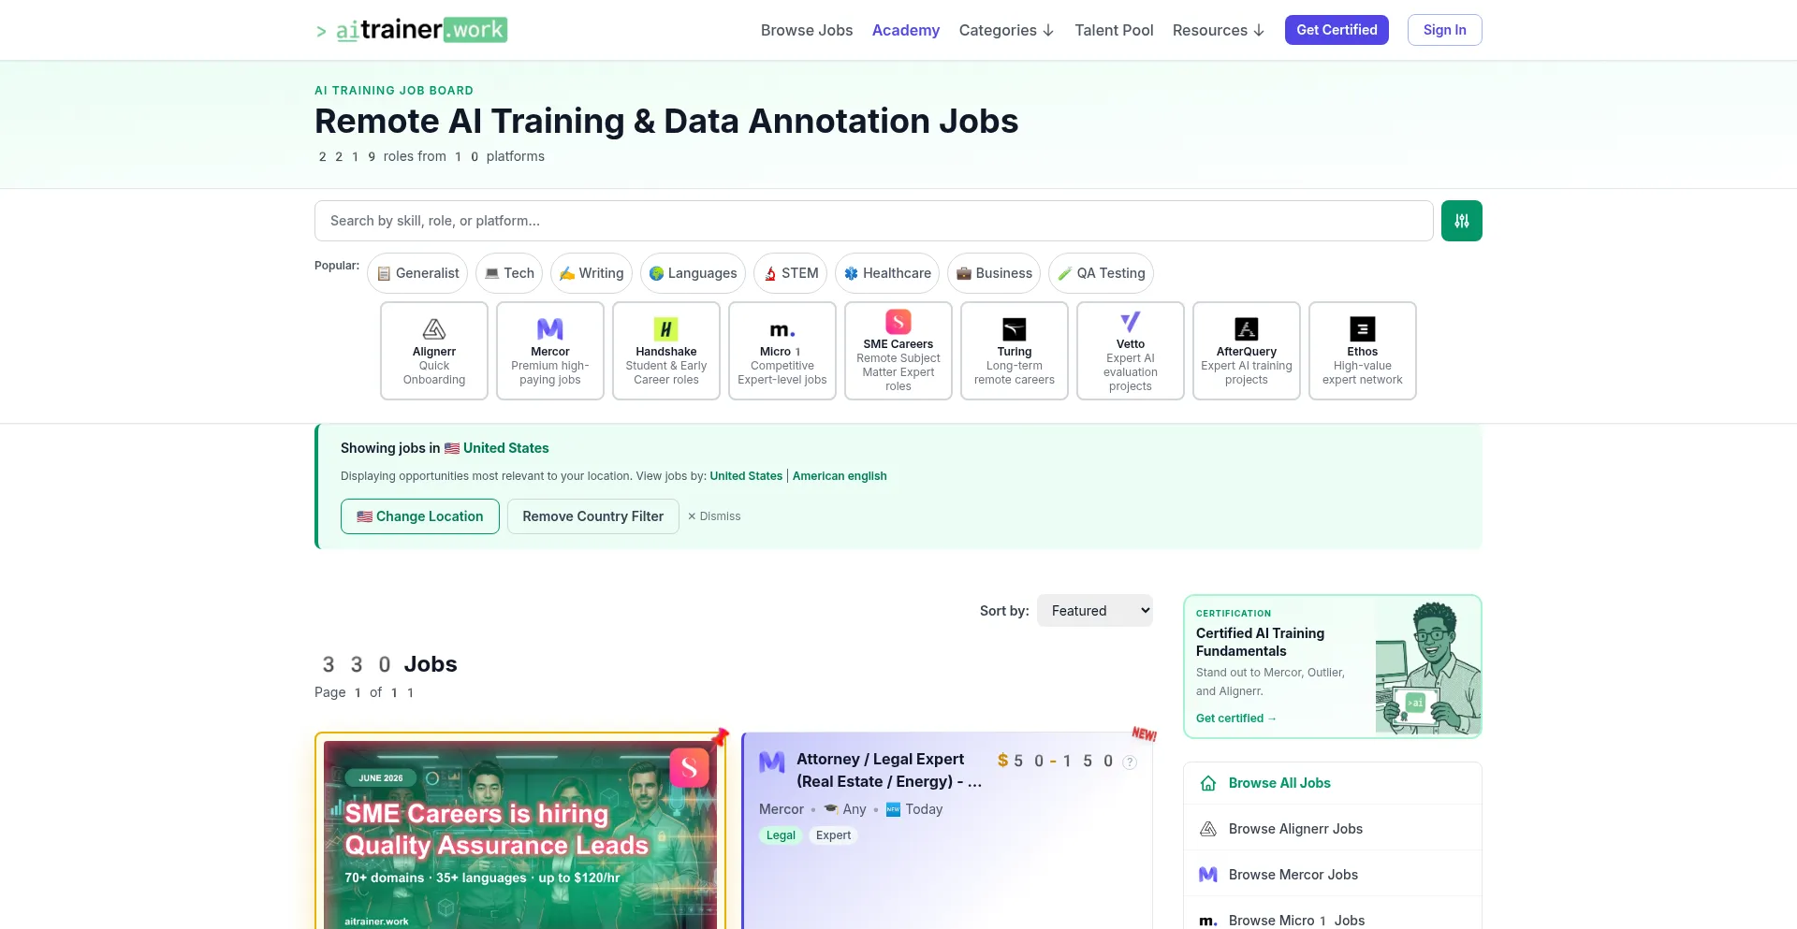This screenshot has width=1797, height=929.
Task: Click the Expert tag on job card
Action: click(833, 835)
